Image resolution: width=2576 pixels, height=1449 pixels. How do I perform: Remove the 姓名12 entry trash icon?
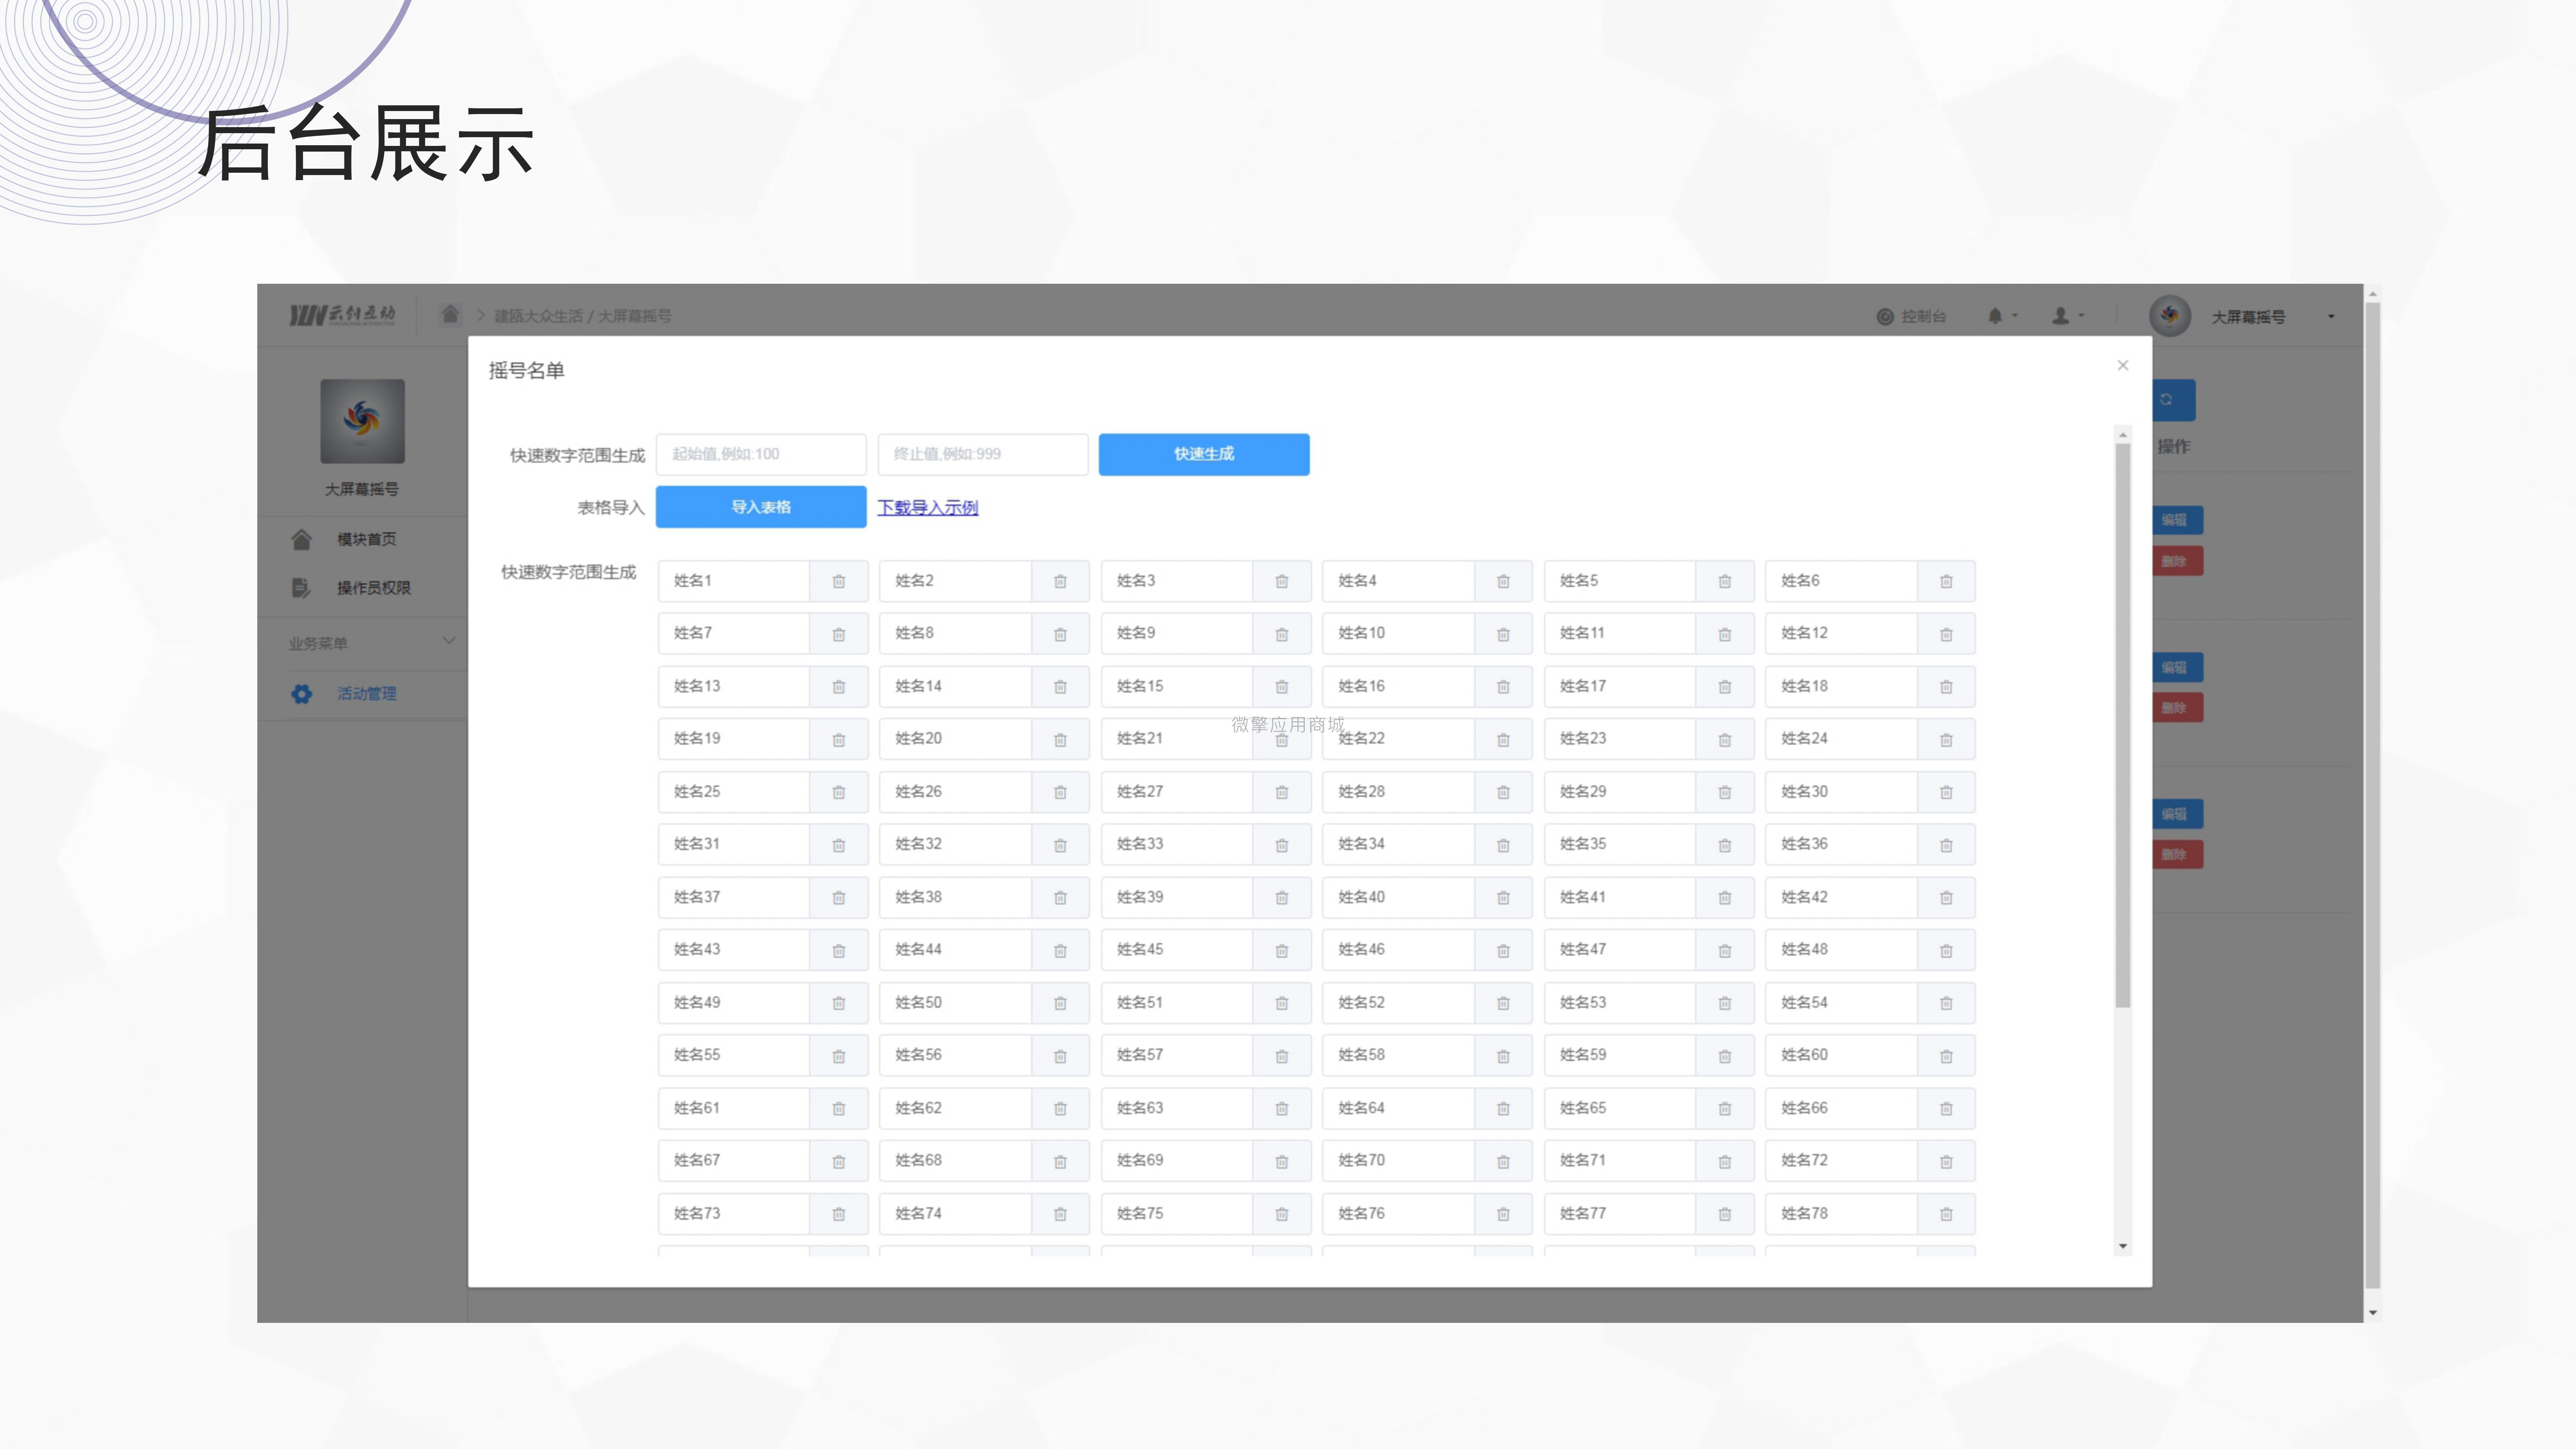(x=1946, y=634)
